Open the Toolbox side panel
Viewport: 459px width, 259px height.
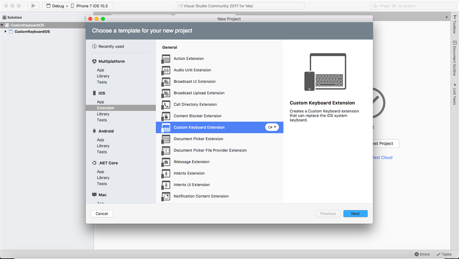(455, 25)
